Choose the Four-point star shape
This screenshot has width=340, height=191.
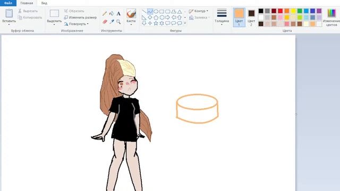point(150,23)
